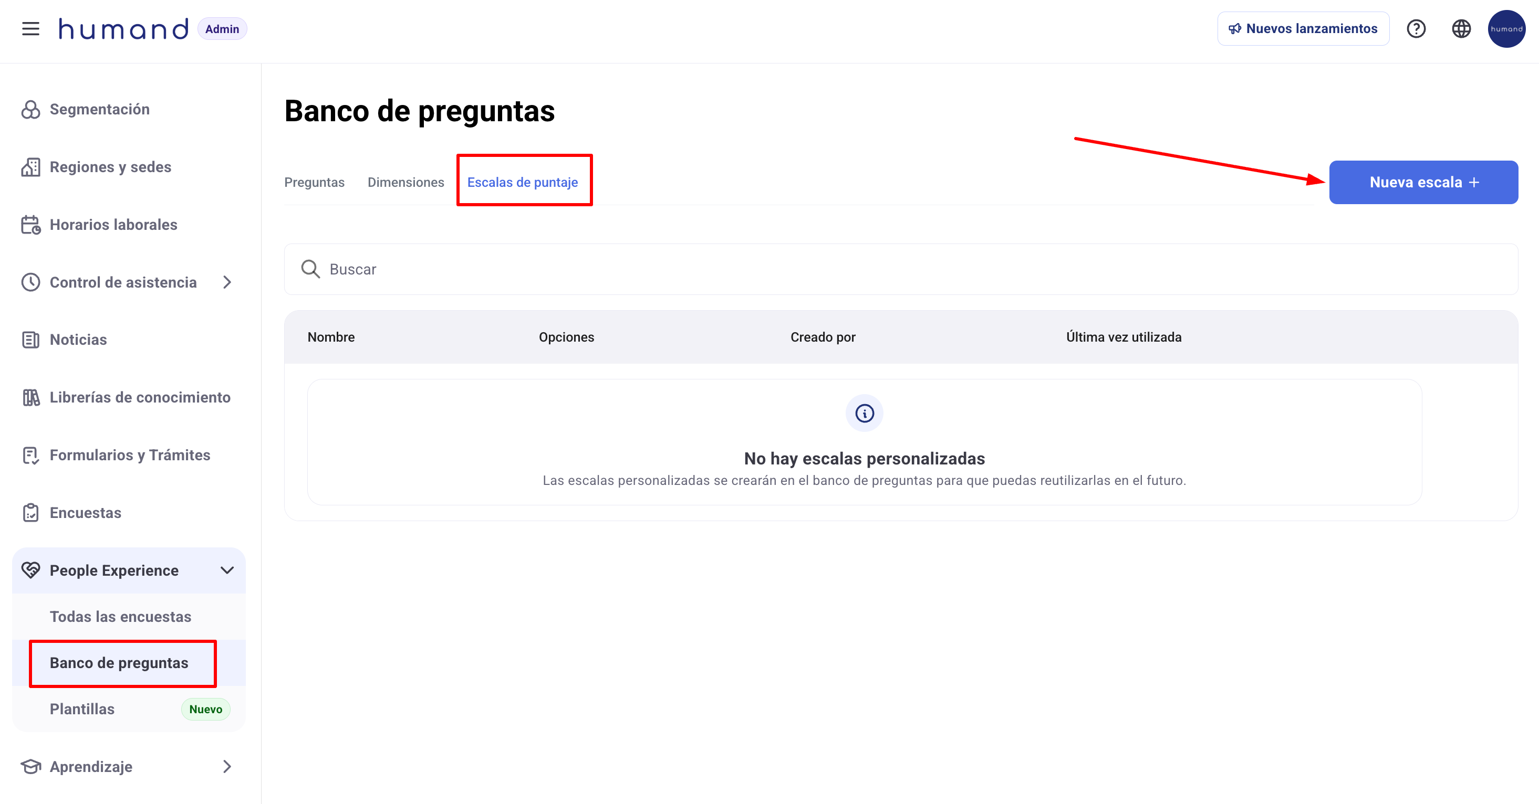1539x804 pixels.
Task: Click the help question mark icon
Action: (x=1416, y=29)
